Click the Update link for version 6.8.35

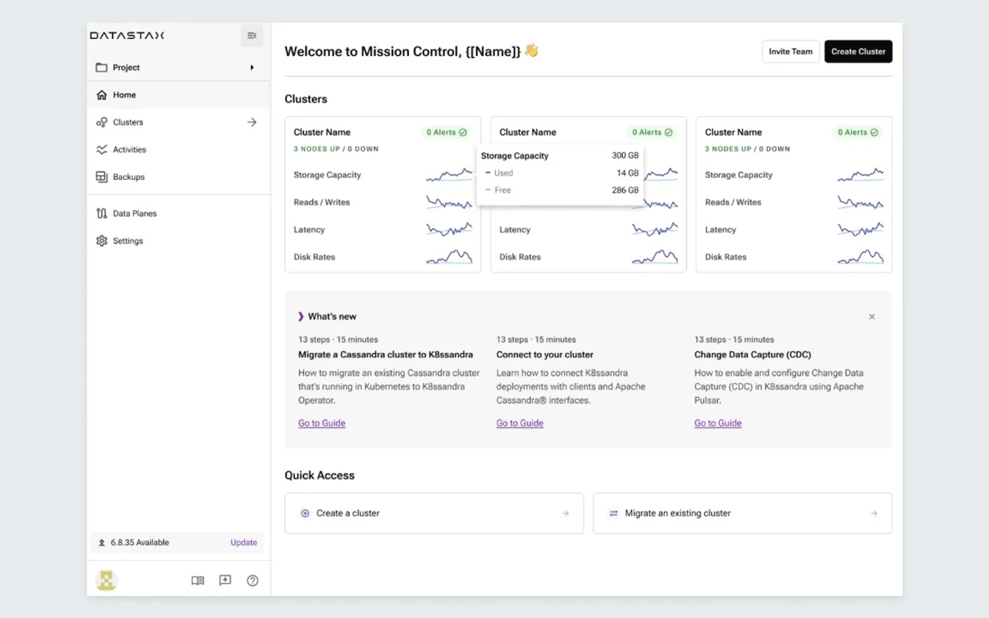[x=244, y=543]
